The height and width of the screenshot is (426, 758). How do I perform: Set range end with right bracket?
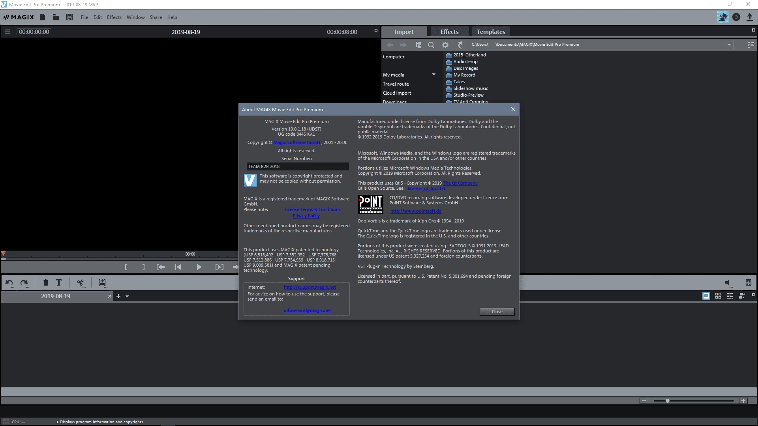(143, 267)
